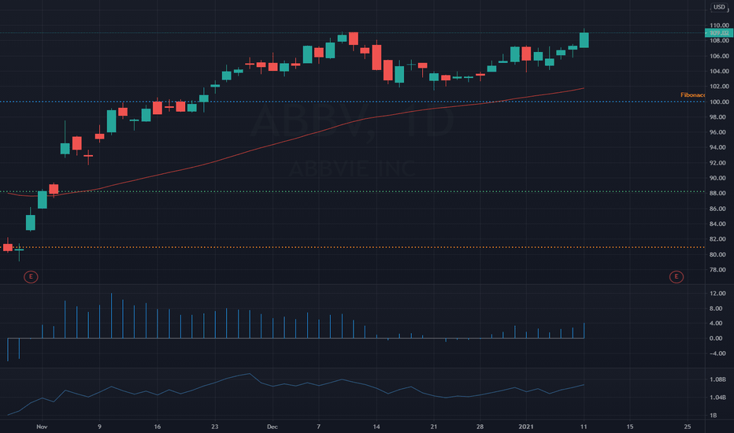Select the blue line in the bottom pane

point(295,386)
